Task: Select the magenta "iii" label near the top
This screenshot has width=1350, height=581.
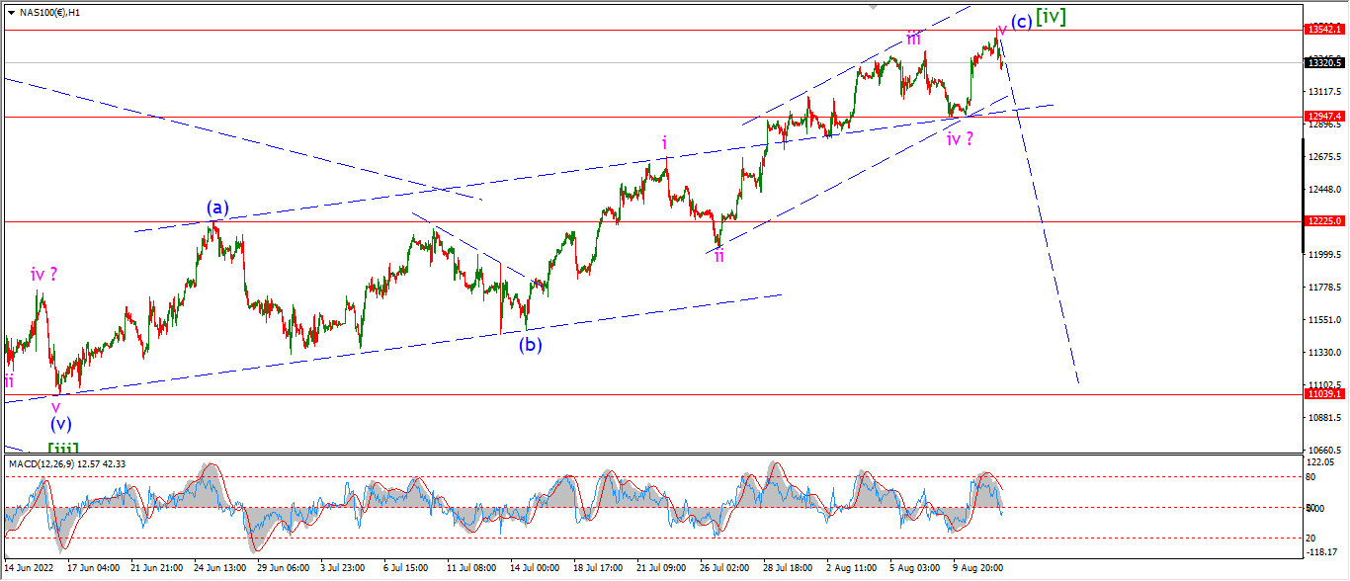Action: point(914,38)
